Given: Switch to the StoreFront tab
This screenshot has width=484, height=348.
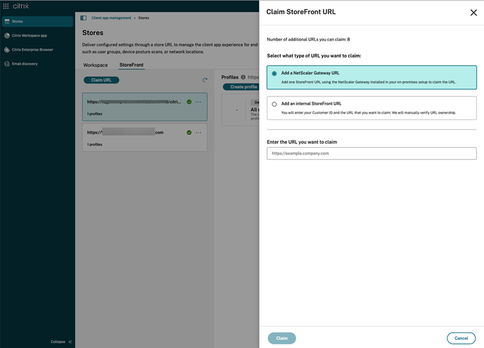Looking at the screenshot, I should [131, 65].
